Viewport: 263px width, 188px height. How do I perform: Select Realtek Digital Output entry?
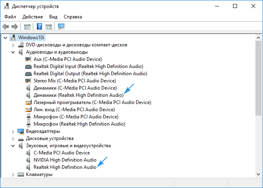pyautogui.click(x=90, y=74)
